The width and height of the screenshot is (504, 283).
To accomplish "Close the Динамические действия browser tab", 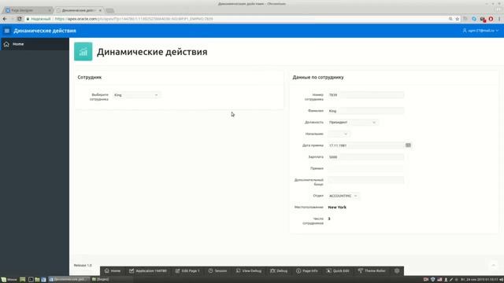I will 100,10.
